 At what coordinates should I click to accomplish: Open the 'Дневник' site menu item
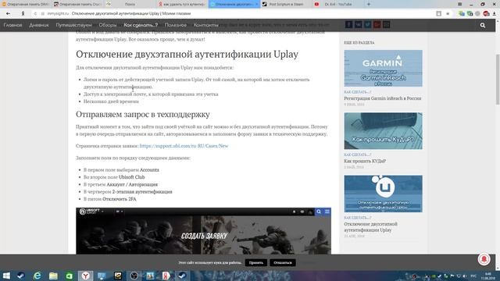click(39, 25)
